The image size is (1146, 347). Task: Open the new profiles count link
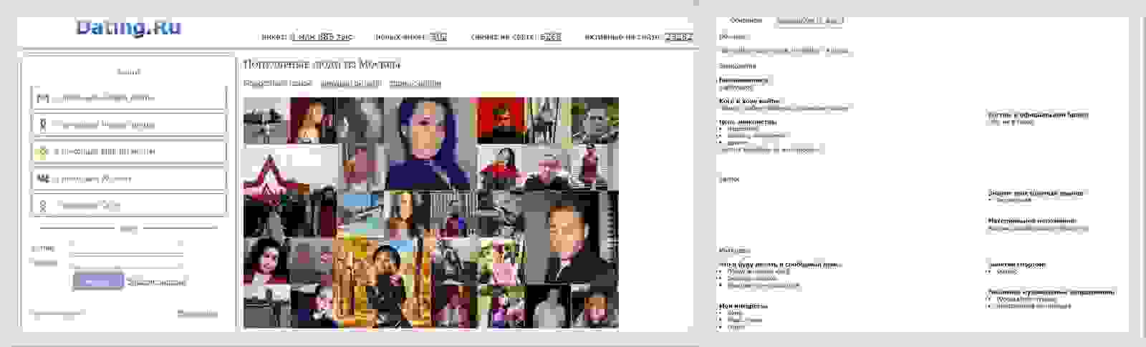[438, 37]
